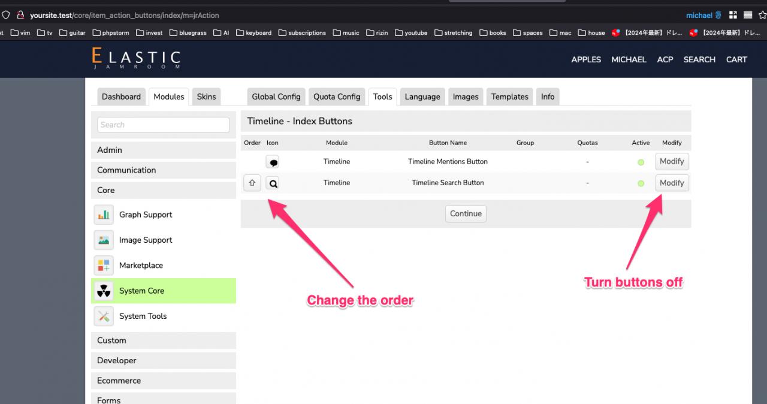Open the bluegrass bookmarks folder

188,33
